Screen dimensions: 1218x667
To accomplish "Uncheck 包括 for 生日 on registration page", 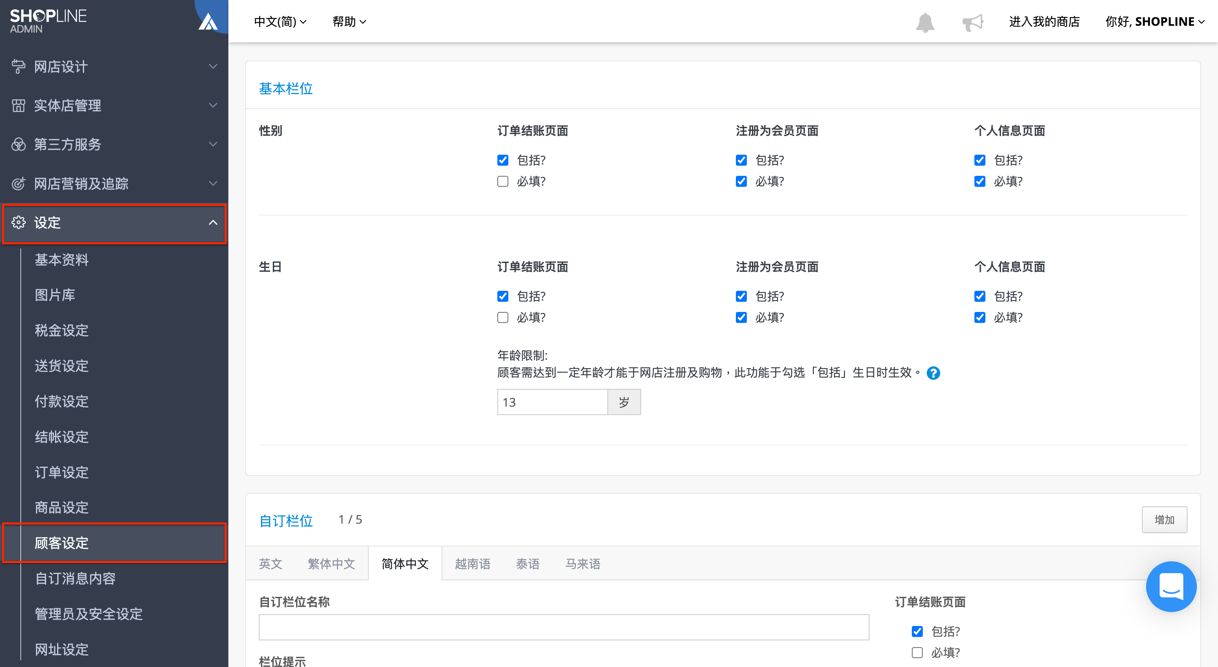I will coord(741,296).
